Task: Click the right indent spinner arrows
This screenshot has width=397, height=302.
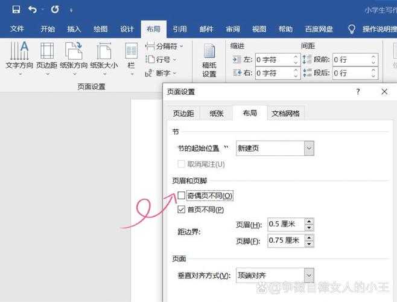Action: click(x=296, y=73)
